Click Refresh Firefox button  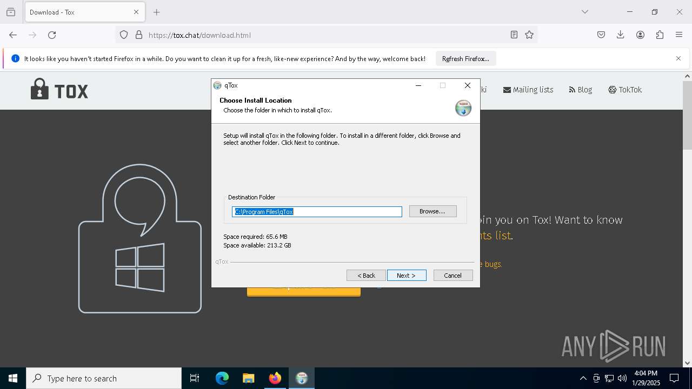click(465, 59)
